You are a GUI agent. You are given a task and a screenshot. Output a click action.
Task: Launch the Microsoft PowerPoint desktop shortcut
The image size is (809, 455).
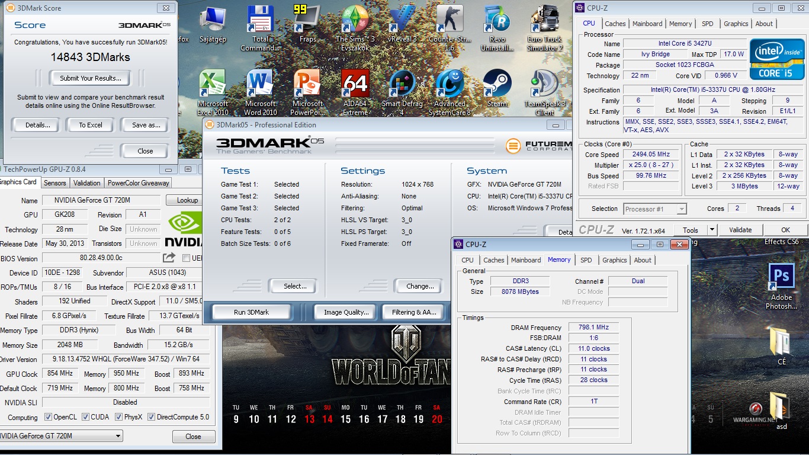pyautogui.click(x=307, y=92)
